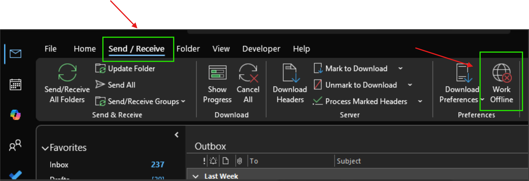Open Send/Receive Groups dropdown
This screenshot has width=529, height=181.
[140, 101]
